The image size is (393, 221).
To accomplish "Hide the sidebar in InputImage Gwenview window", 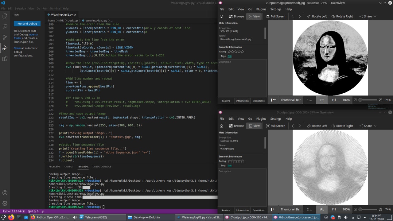I will pos(274,100).
